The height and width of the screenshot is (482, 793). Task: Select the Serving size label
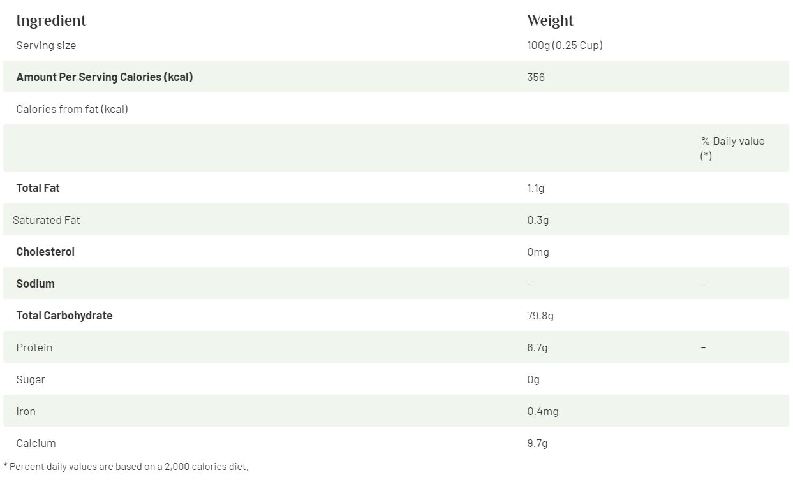click(46, 45)
